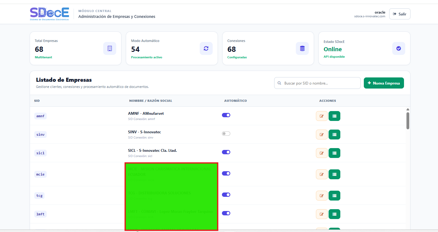
Task: Click the table's vertical scrollbar thumb
Action: 408,121
